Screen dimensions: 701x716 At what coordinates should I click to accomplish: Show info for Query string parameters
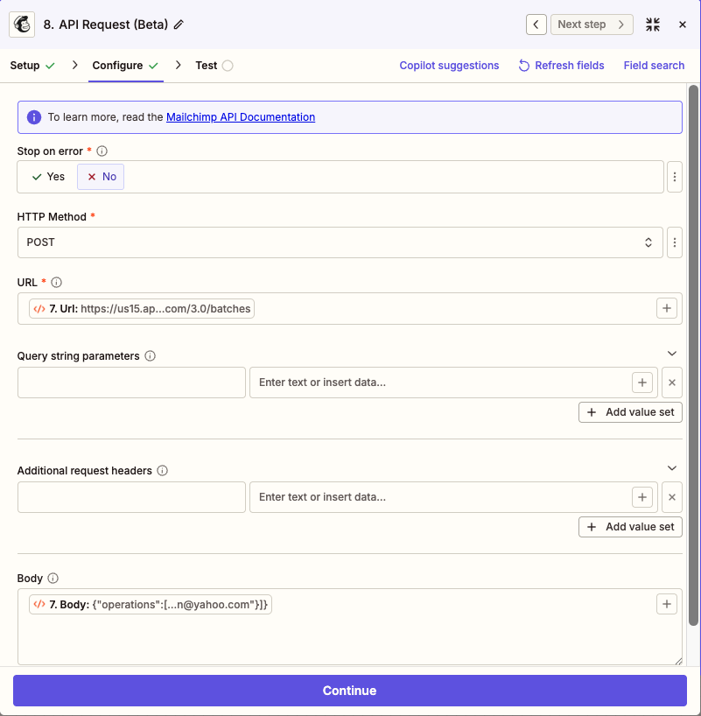coord(150,355)
